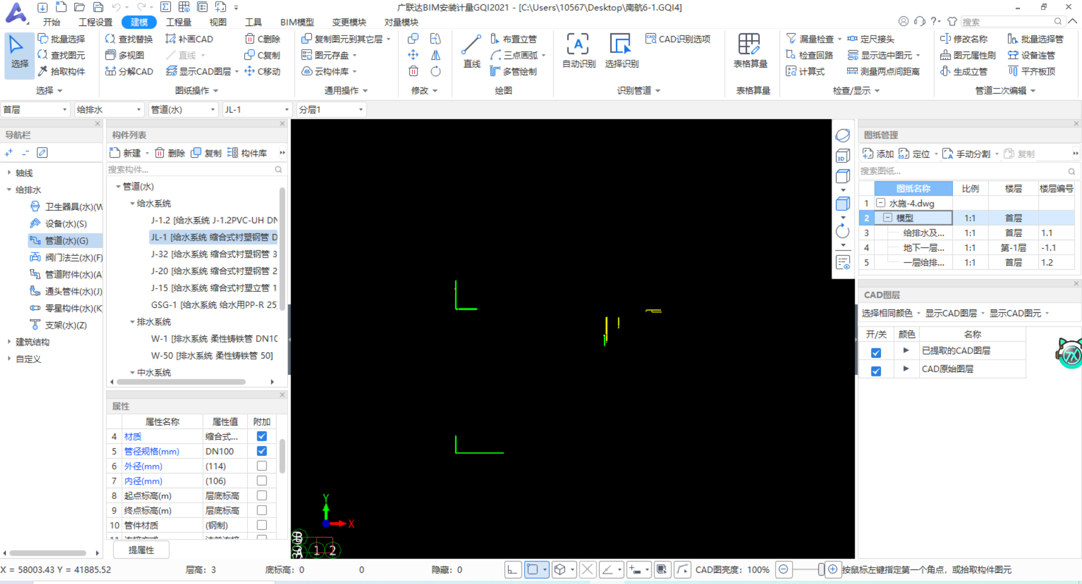This screenshot has width=1082, height=584.
Task: Click 设备连管 tool
Action: 1032,55
